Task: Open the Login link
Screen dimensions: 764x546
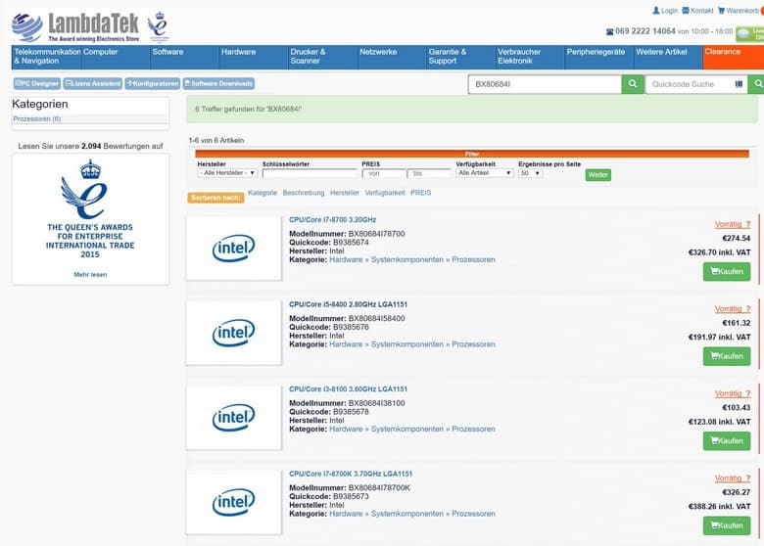Action: (x=665, y=10)
